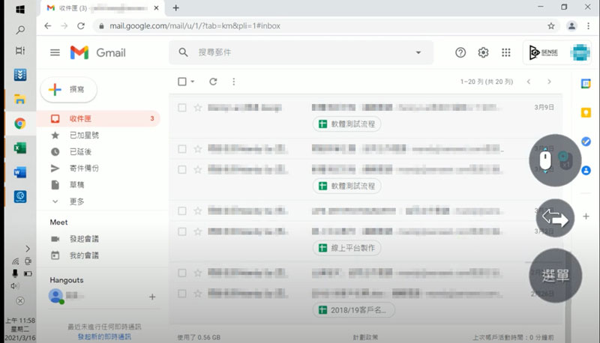Star the email with 2018/19客戶名 attachment

click(198, 294)
